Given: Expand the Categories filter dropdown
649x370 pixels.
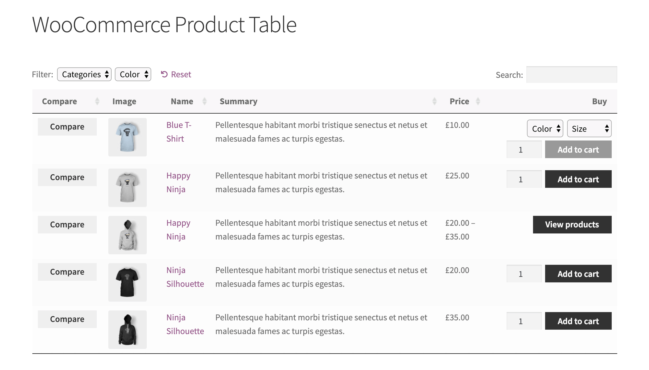Looking at the screenshot, I should [84, 74].
